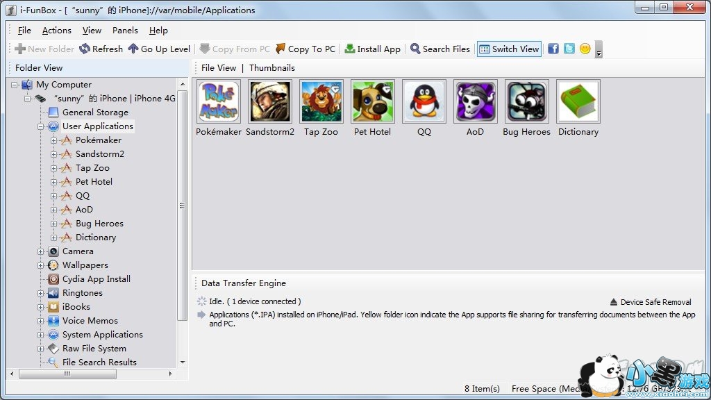Click Go Up Level in toolbar
711x400 pixels.
click(x=159, y=49)
